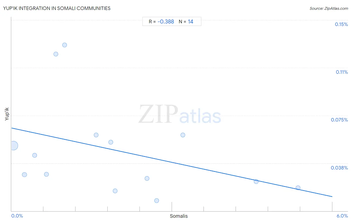The image size is (351, 223).
Task: Select the highest data point in the scatter plot
Action: [x=65, y=45]
